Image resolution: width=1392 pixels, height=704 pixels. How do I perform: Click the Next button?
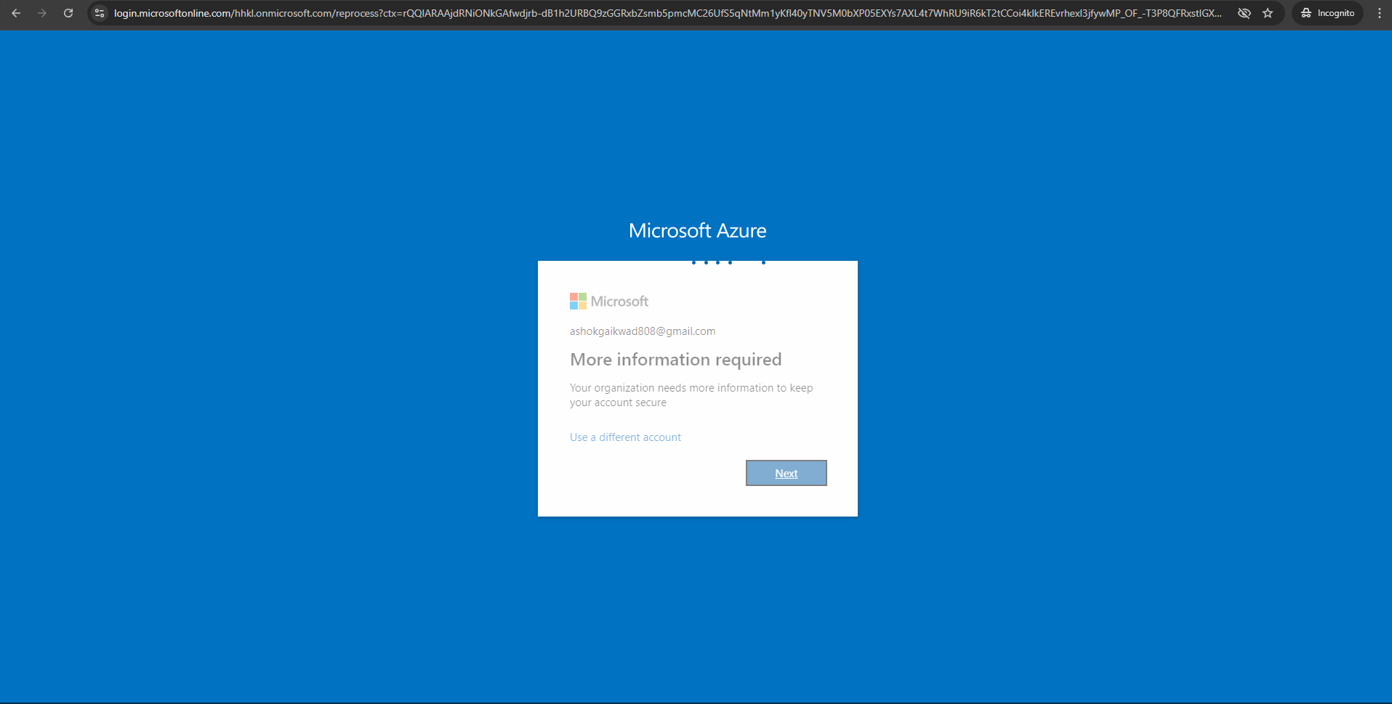[x=786, y=473]
